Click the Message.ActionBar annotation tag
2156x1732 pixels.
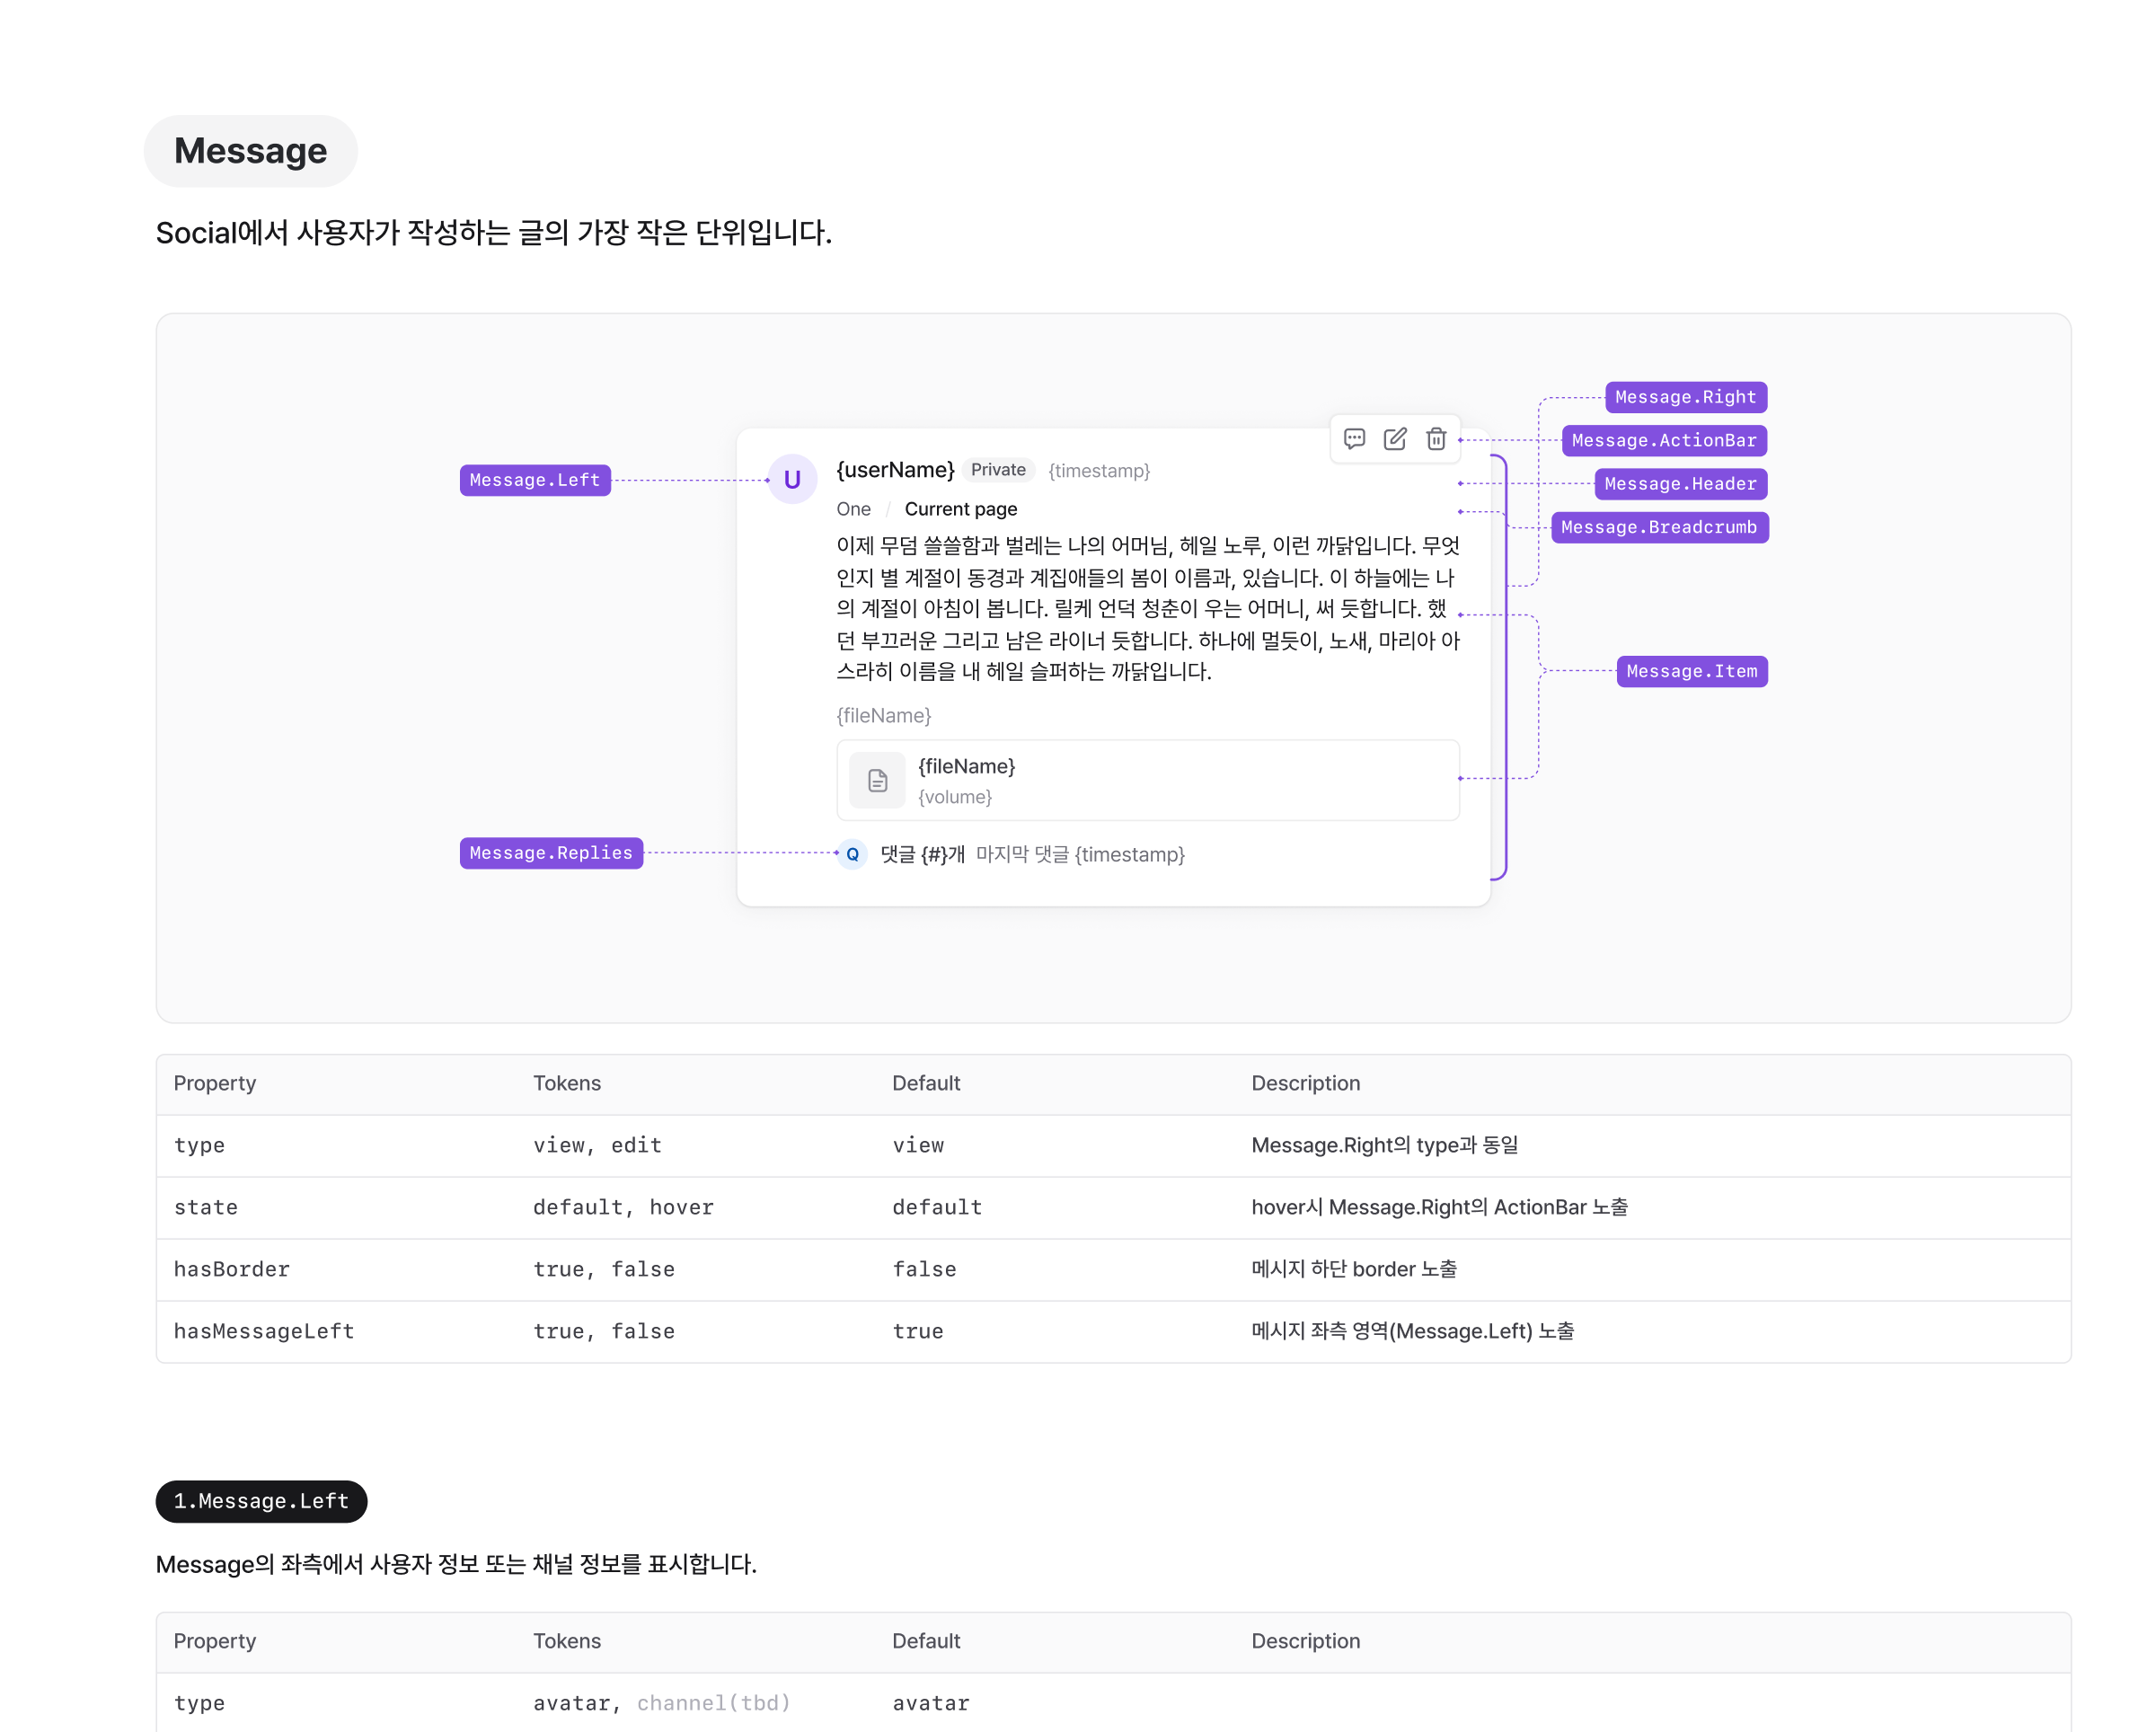1664,441
